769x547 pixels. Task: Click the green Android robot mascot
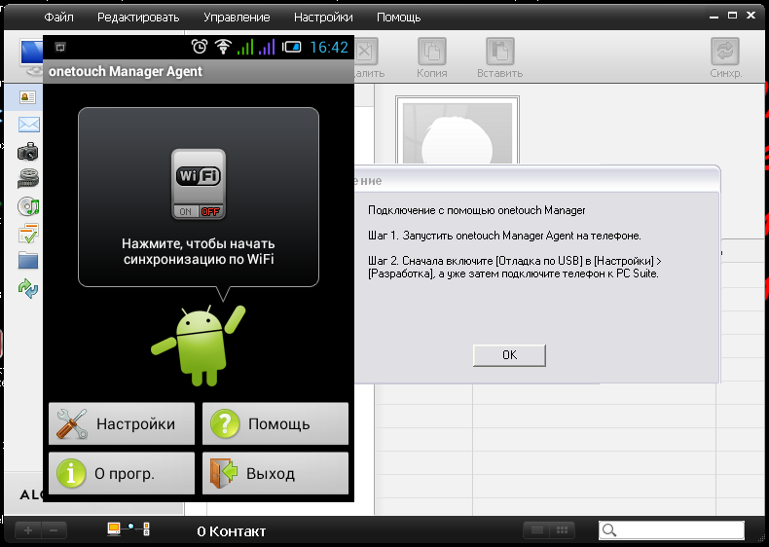tap(199, 346)
